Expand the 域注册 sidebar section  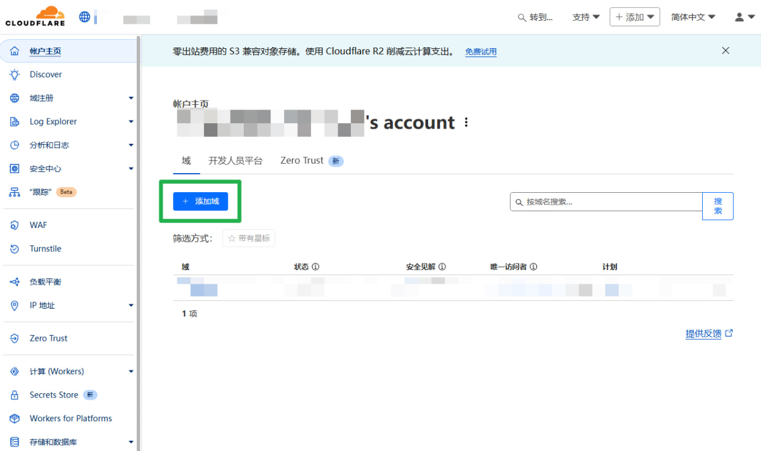131,98
